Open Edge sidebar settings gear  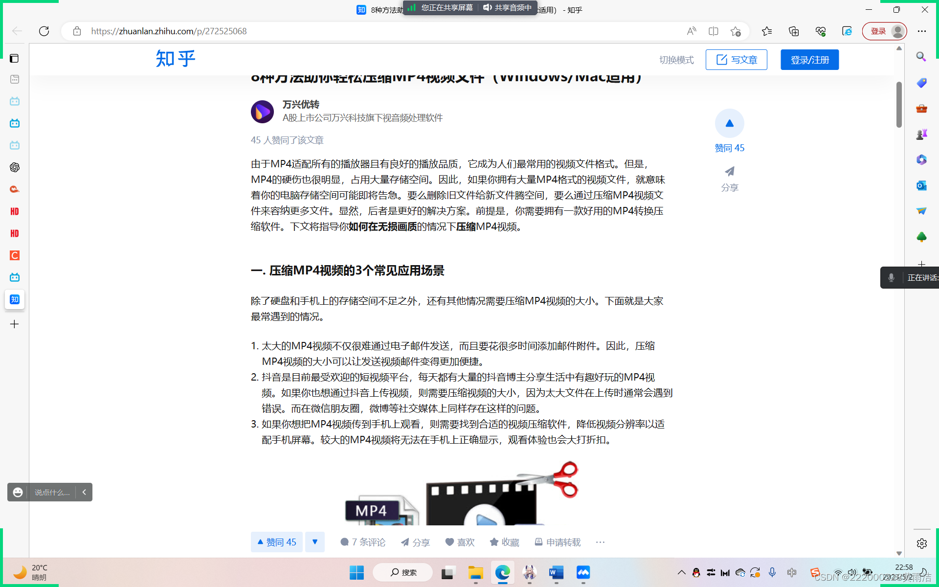click(x=921, y=543)
